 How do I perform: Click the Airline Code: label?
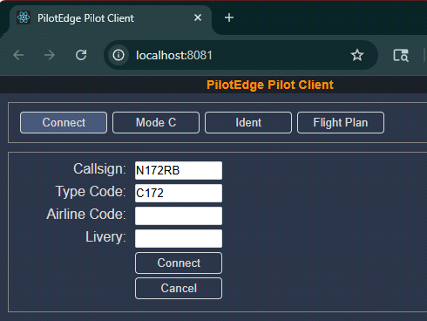click(x=86, y=215)
